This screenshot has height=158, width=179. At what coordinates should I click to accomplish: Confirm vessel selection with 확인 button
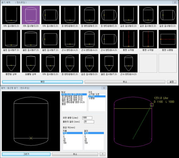[x=42, y=82]
